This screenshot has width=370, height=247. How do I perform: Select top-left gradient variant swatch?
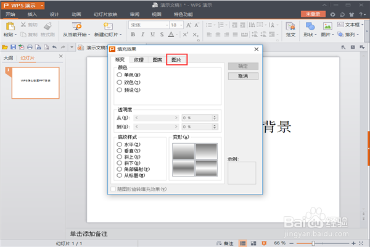pos(183,151)
